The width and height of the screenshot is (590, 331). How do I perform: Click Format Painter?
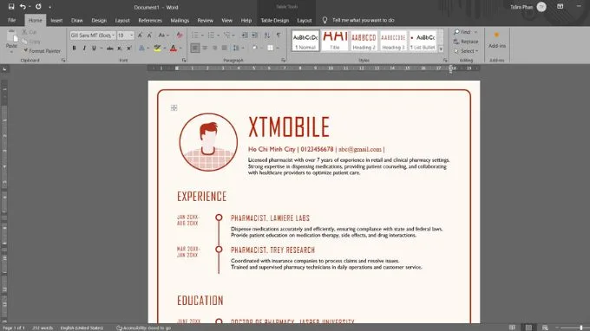43,51
